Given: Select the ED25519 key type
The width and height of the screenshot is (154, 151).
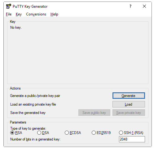Looking at the screenshot, I should tap(101, 133).
